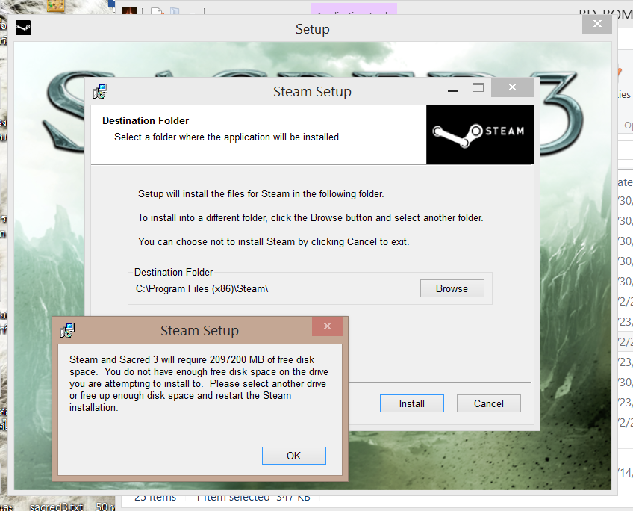Click the sacred3.txt file on desktop
This screenshot has width=633, height=511.
pos(57,507)
